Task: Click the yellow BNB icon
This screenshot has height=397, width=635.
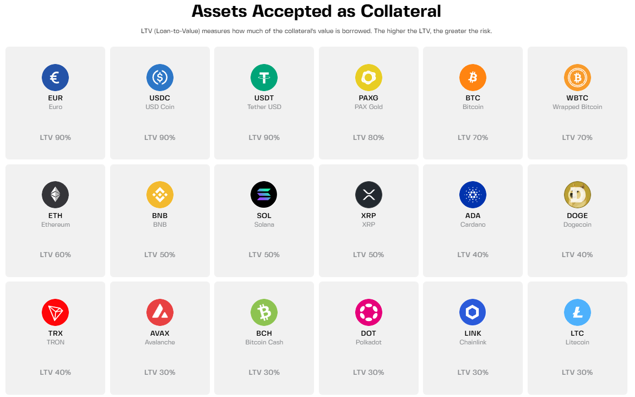Action: pyautogui.click(x=160, y=195)
